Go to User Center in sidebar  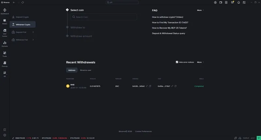[x=5, y=32]
